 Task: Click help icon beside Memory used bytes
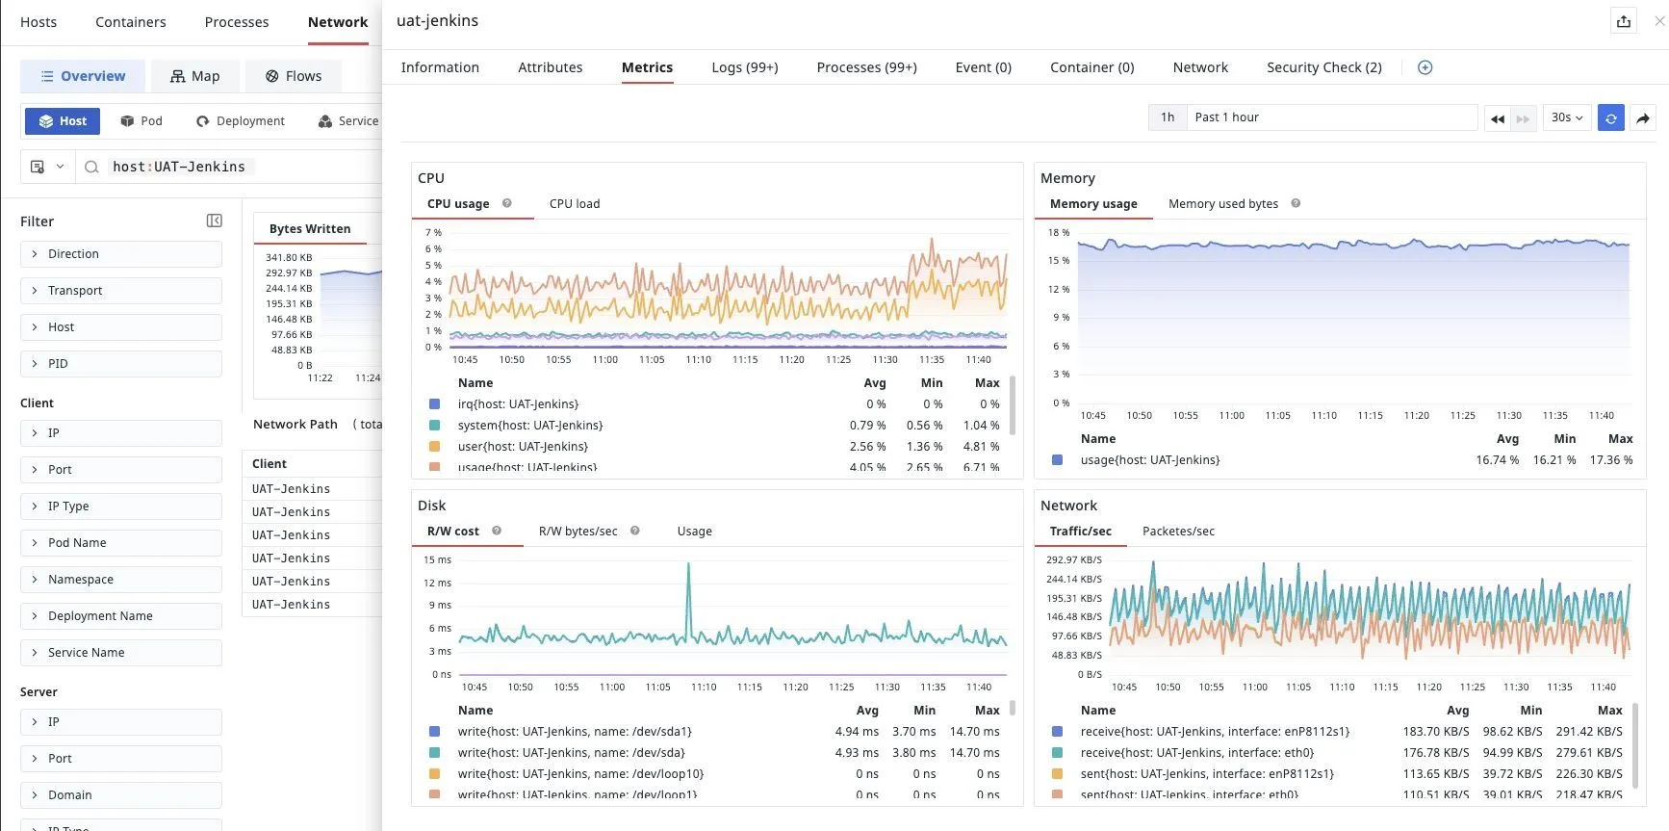pos(1296,203)
